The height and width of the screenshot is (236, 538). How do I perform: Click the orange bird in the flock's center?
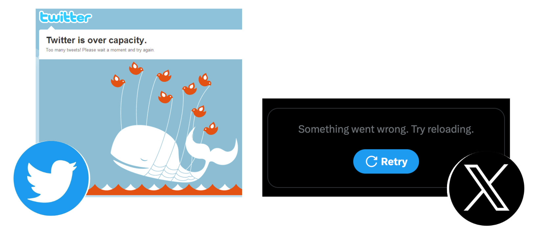click(x=165, y=97)
